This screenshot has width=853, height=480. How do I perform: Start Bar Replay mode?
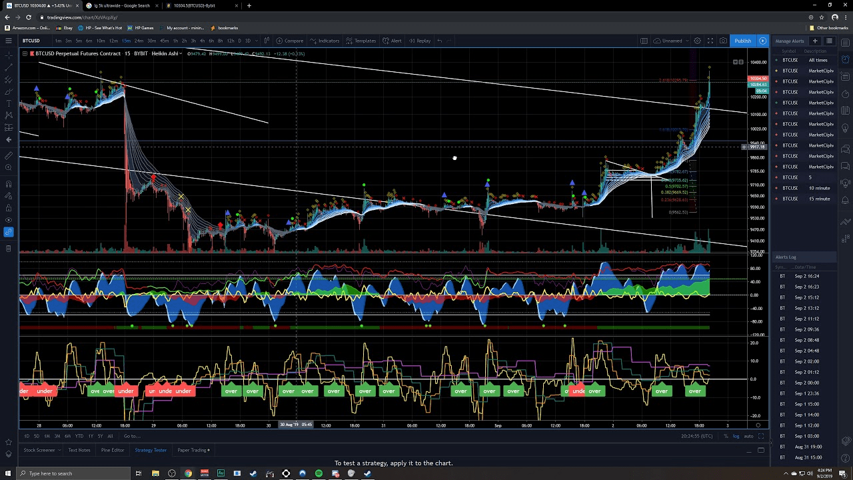[x=420, y=41]
